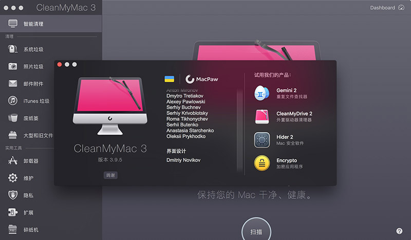Screen dimensions: 411x240
Task: Click the Ukraine flag icon
Action: tap(170, 79)
